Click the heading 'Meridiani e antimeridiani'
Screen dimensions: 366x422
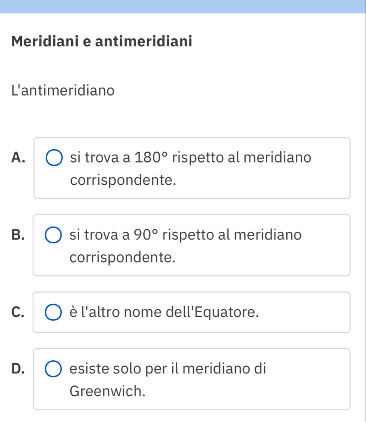coord(102,41)
